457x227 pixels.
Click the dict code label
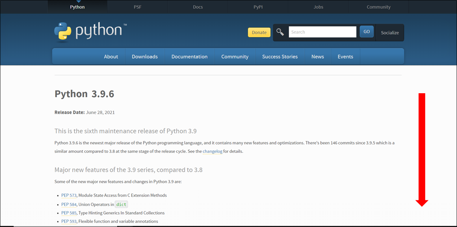(122, 204)
